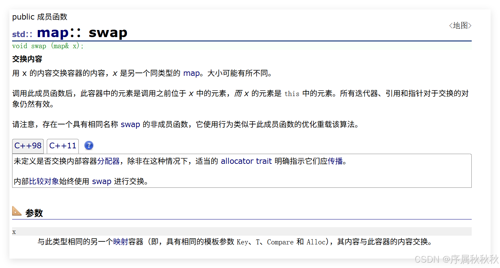Open the <地图> link at top right
500x268 pixels.
[460, 25]
